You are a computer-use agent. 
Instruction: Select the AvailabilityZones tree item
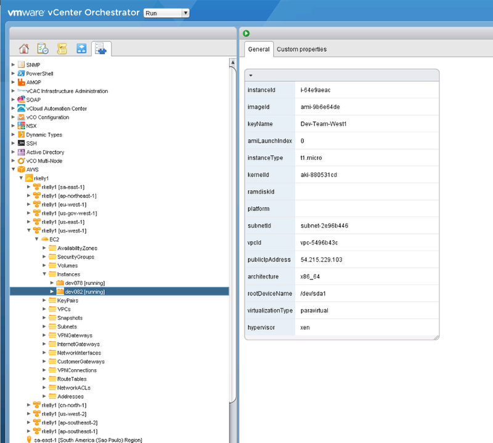78,248
